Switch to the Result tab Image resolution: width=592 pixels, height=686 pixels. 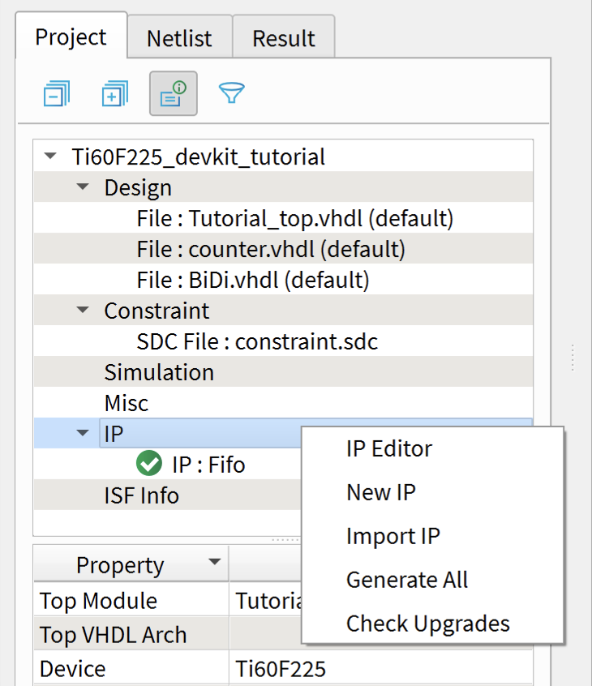[x=283, y=38]
